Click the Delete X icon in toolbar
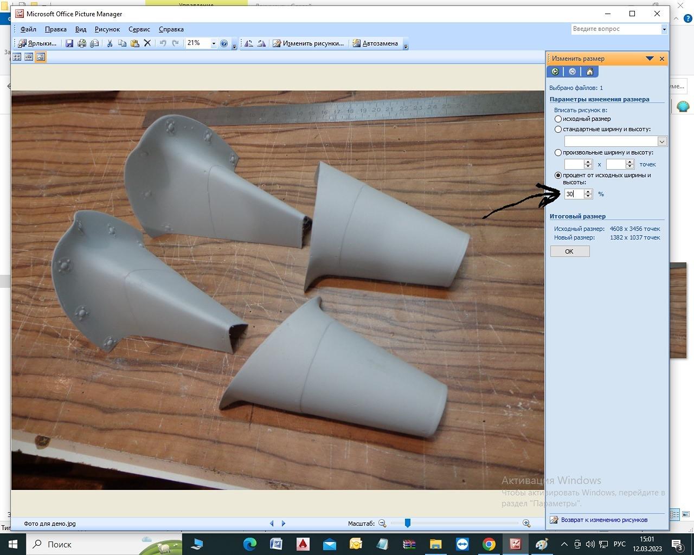Image resolution: width=694 pixels, height=555 pixels. pyautogui.click(x=147, y=43)
